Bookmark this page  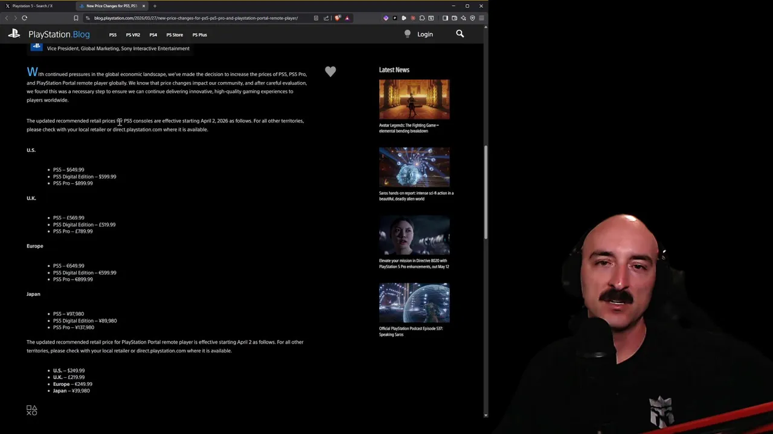click(x=75, y=18)
